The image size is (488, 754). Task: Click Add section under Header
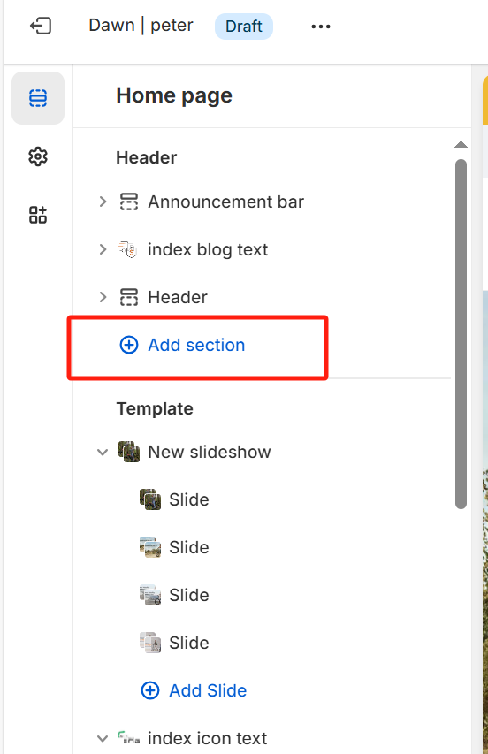tap(182, 345)
